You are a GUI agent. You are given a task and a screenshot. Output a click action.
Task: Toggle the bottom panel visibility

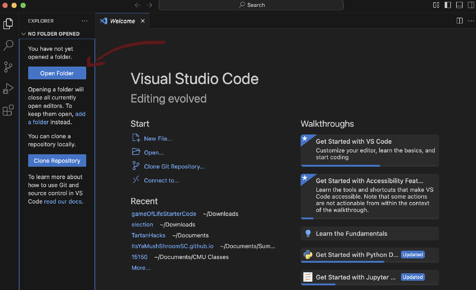point(460,5)
